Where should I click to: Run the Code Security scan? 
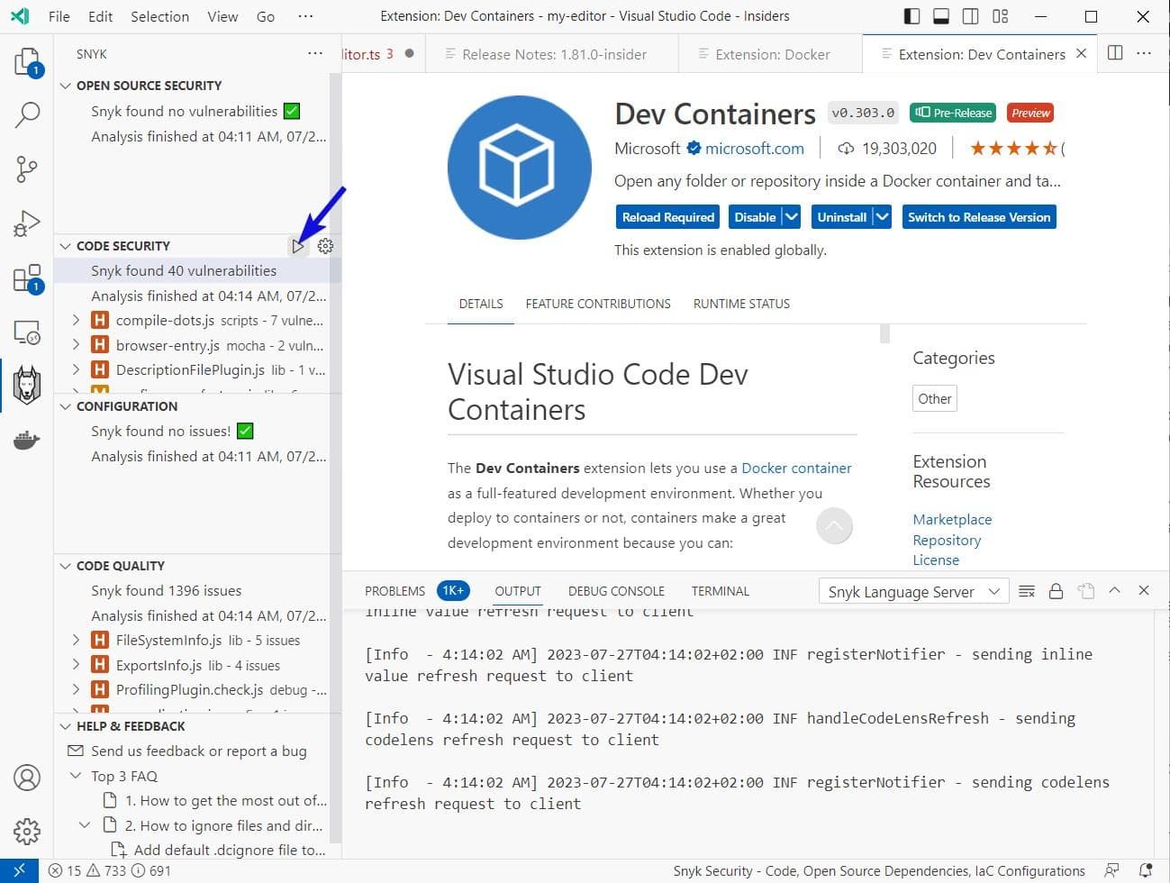tap(298, 246)
